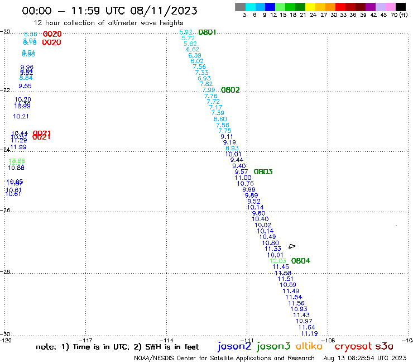
Task: Click the 9.44 wave height value
Action: (237, 160)
